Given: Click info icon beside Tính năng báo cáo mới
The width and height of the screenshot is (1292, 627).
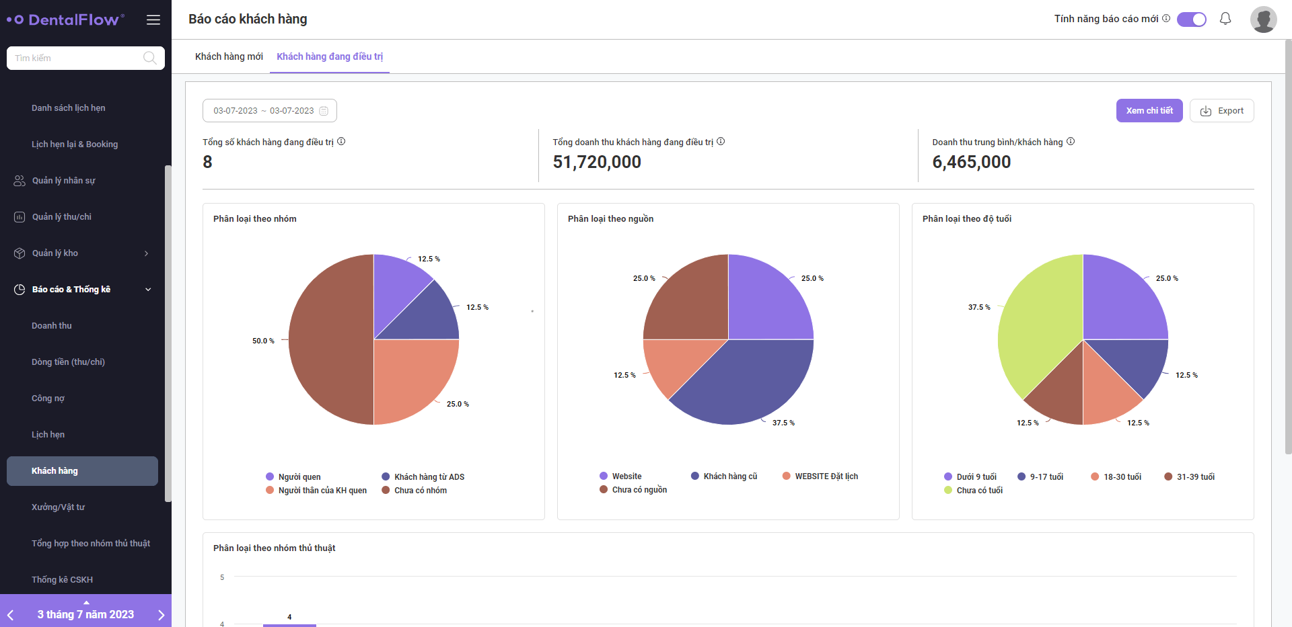Looking at the screenshot, I should 1166,18.
